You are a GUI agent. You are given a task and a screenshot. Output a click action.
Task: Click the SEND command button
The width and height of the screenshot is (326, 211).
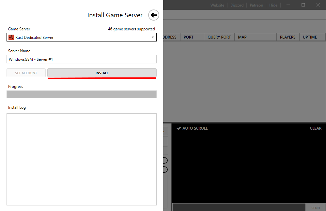point(315,208)
